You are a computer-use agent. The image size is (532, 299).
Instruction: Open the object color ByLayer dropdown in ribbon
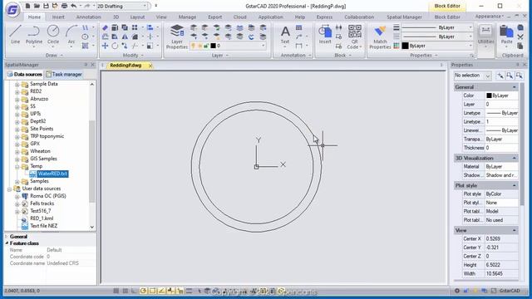click(x=437, y=46)
